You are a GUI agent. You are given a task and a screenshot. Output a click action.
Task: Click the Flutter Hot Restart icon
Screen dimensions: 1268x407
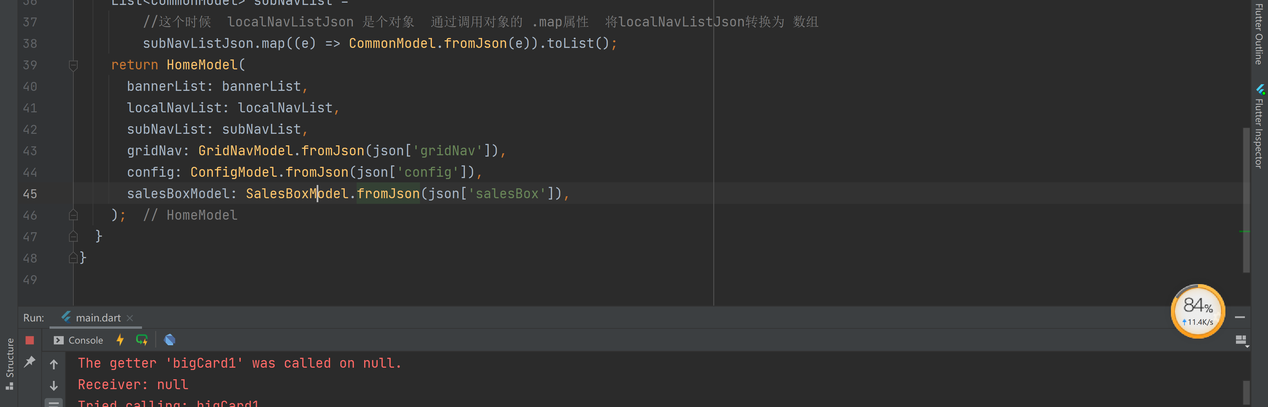click(x=142, y=340)
